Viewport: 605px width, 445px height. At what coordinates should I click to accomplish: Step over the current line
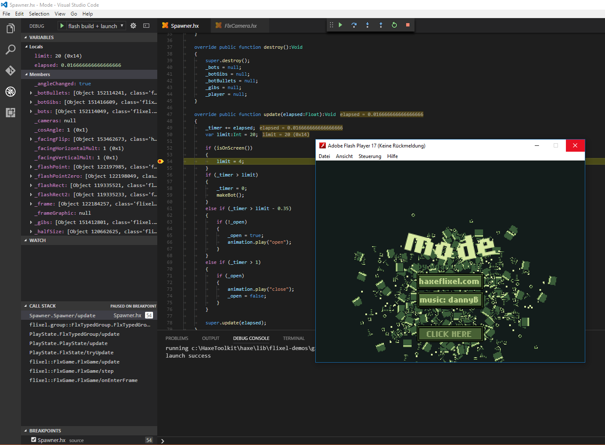click(354, 25)
